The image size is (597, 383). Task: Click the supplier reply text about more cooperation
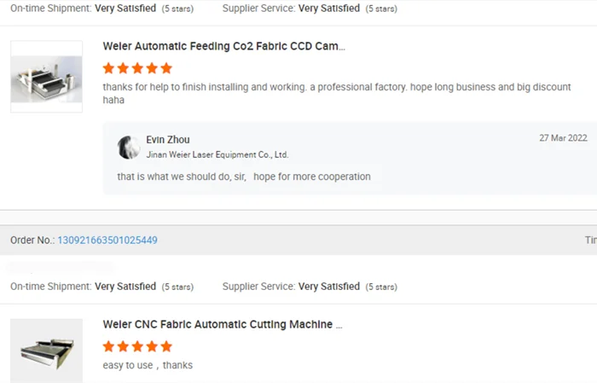[x=244, y=177]
